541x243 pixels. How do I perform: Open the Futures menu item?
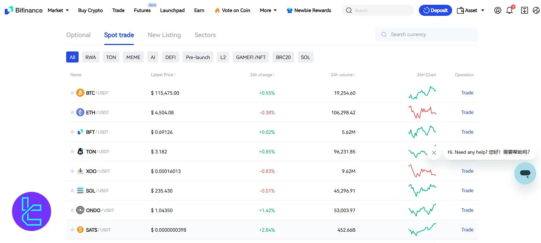(x=142, y=10)
